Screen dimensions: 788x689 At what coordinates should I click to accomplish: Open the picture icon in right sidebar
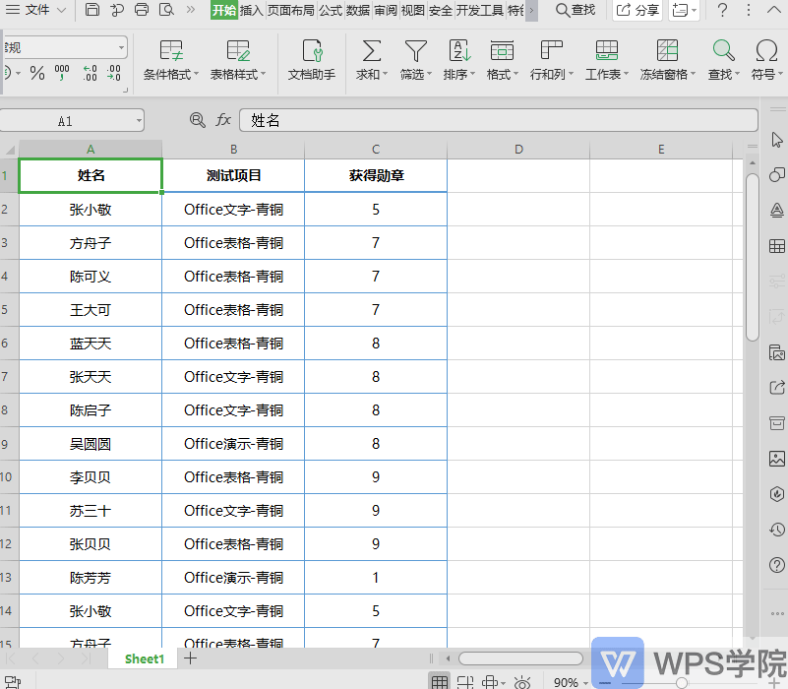pos(777,459)
